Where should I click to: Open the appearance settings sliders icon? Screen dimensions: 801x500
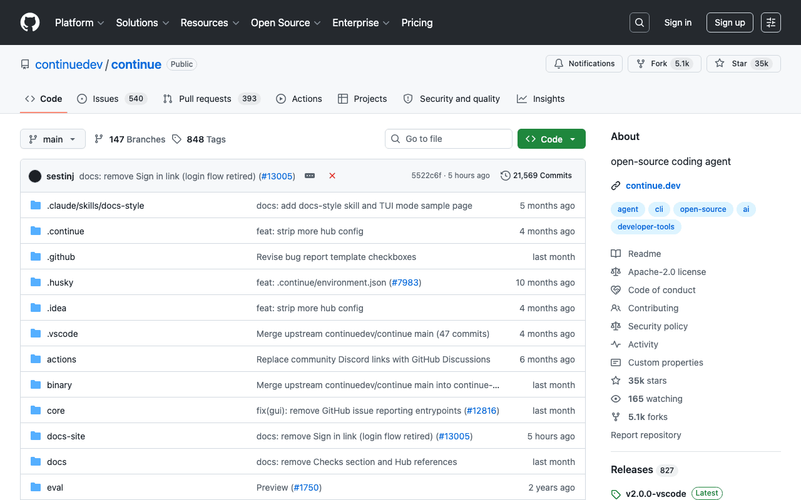pyautogui.click(x=771, y=22)
